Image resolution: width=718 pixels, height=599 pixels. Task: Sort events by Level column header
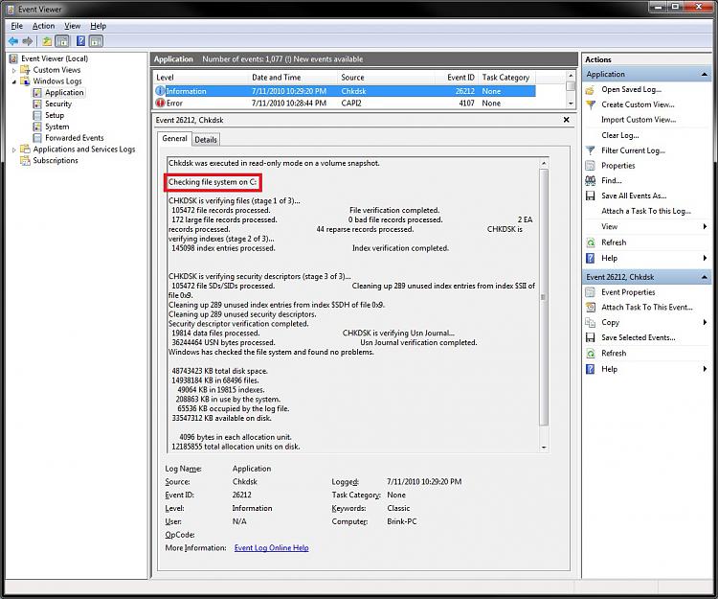(200, 78)
